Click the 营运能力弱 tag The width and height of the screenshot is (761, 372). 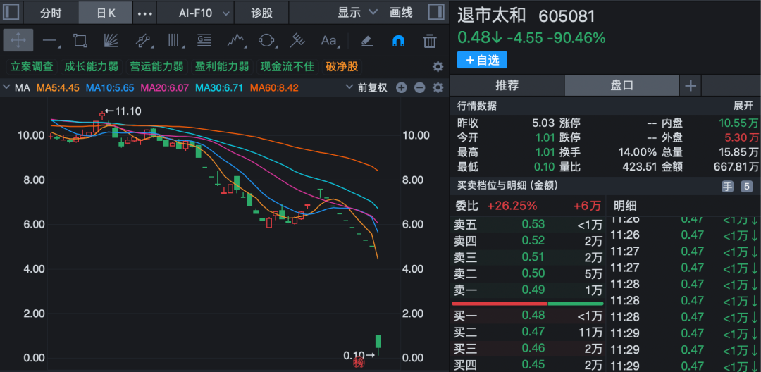156,66
